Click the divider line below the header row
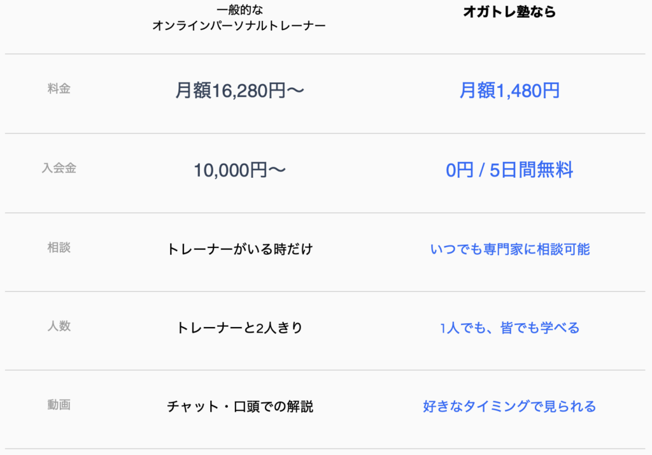This screenshot has height=455, width=652. (x=325, y=54)
